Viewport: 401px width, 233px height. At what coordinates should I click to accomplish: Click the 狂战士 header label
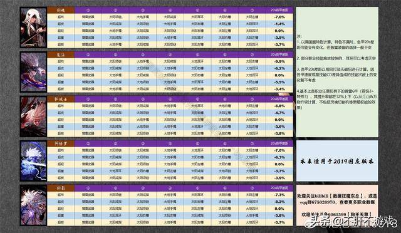tap(61, 99)
